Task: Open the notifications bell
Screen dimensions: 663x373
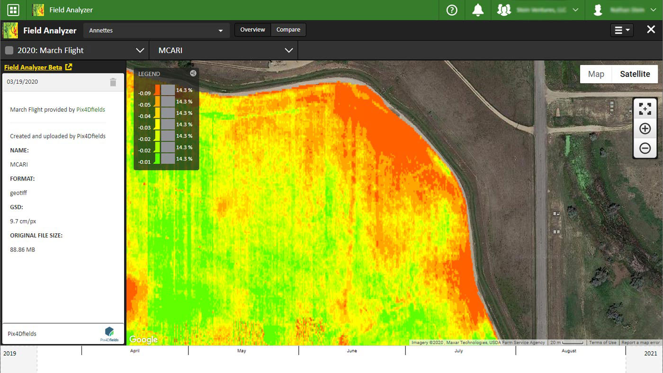Action: (x=478, y=10)
